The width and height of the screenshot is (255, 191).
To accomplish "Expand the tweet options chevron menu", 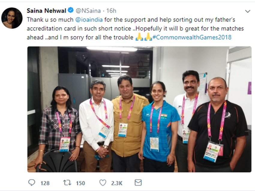I will click(x=247, y=11).
